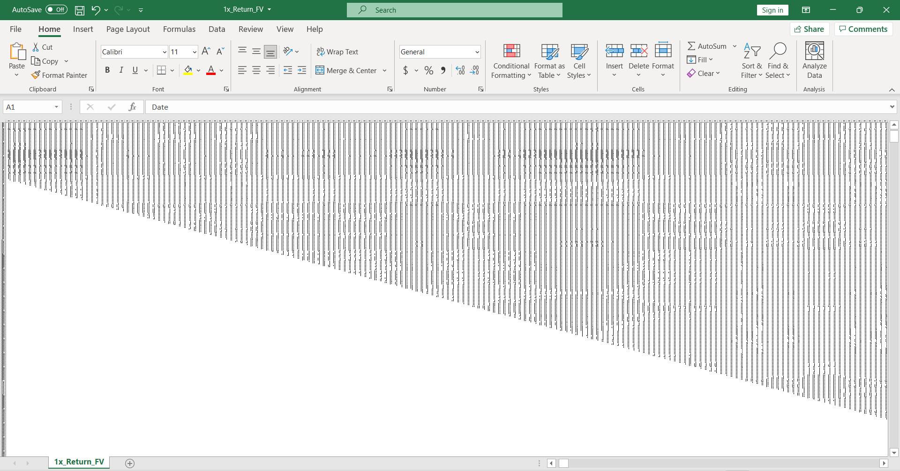
Task: Click Increase Font Size icon
Action: (205, 52)
